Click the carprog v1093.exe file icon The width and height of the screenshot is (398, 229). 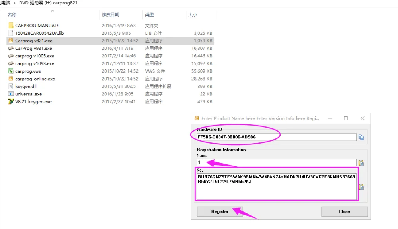(x=11, y=63)
